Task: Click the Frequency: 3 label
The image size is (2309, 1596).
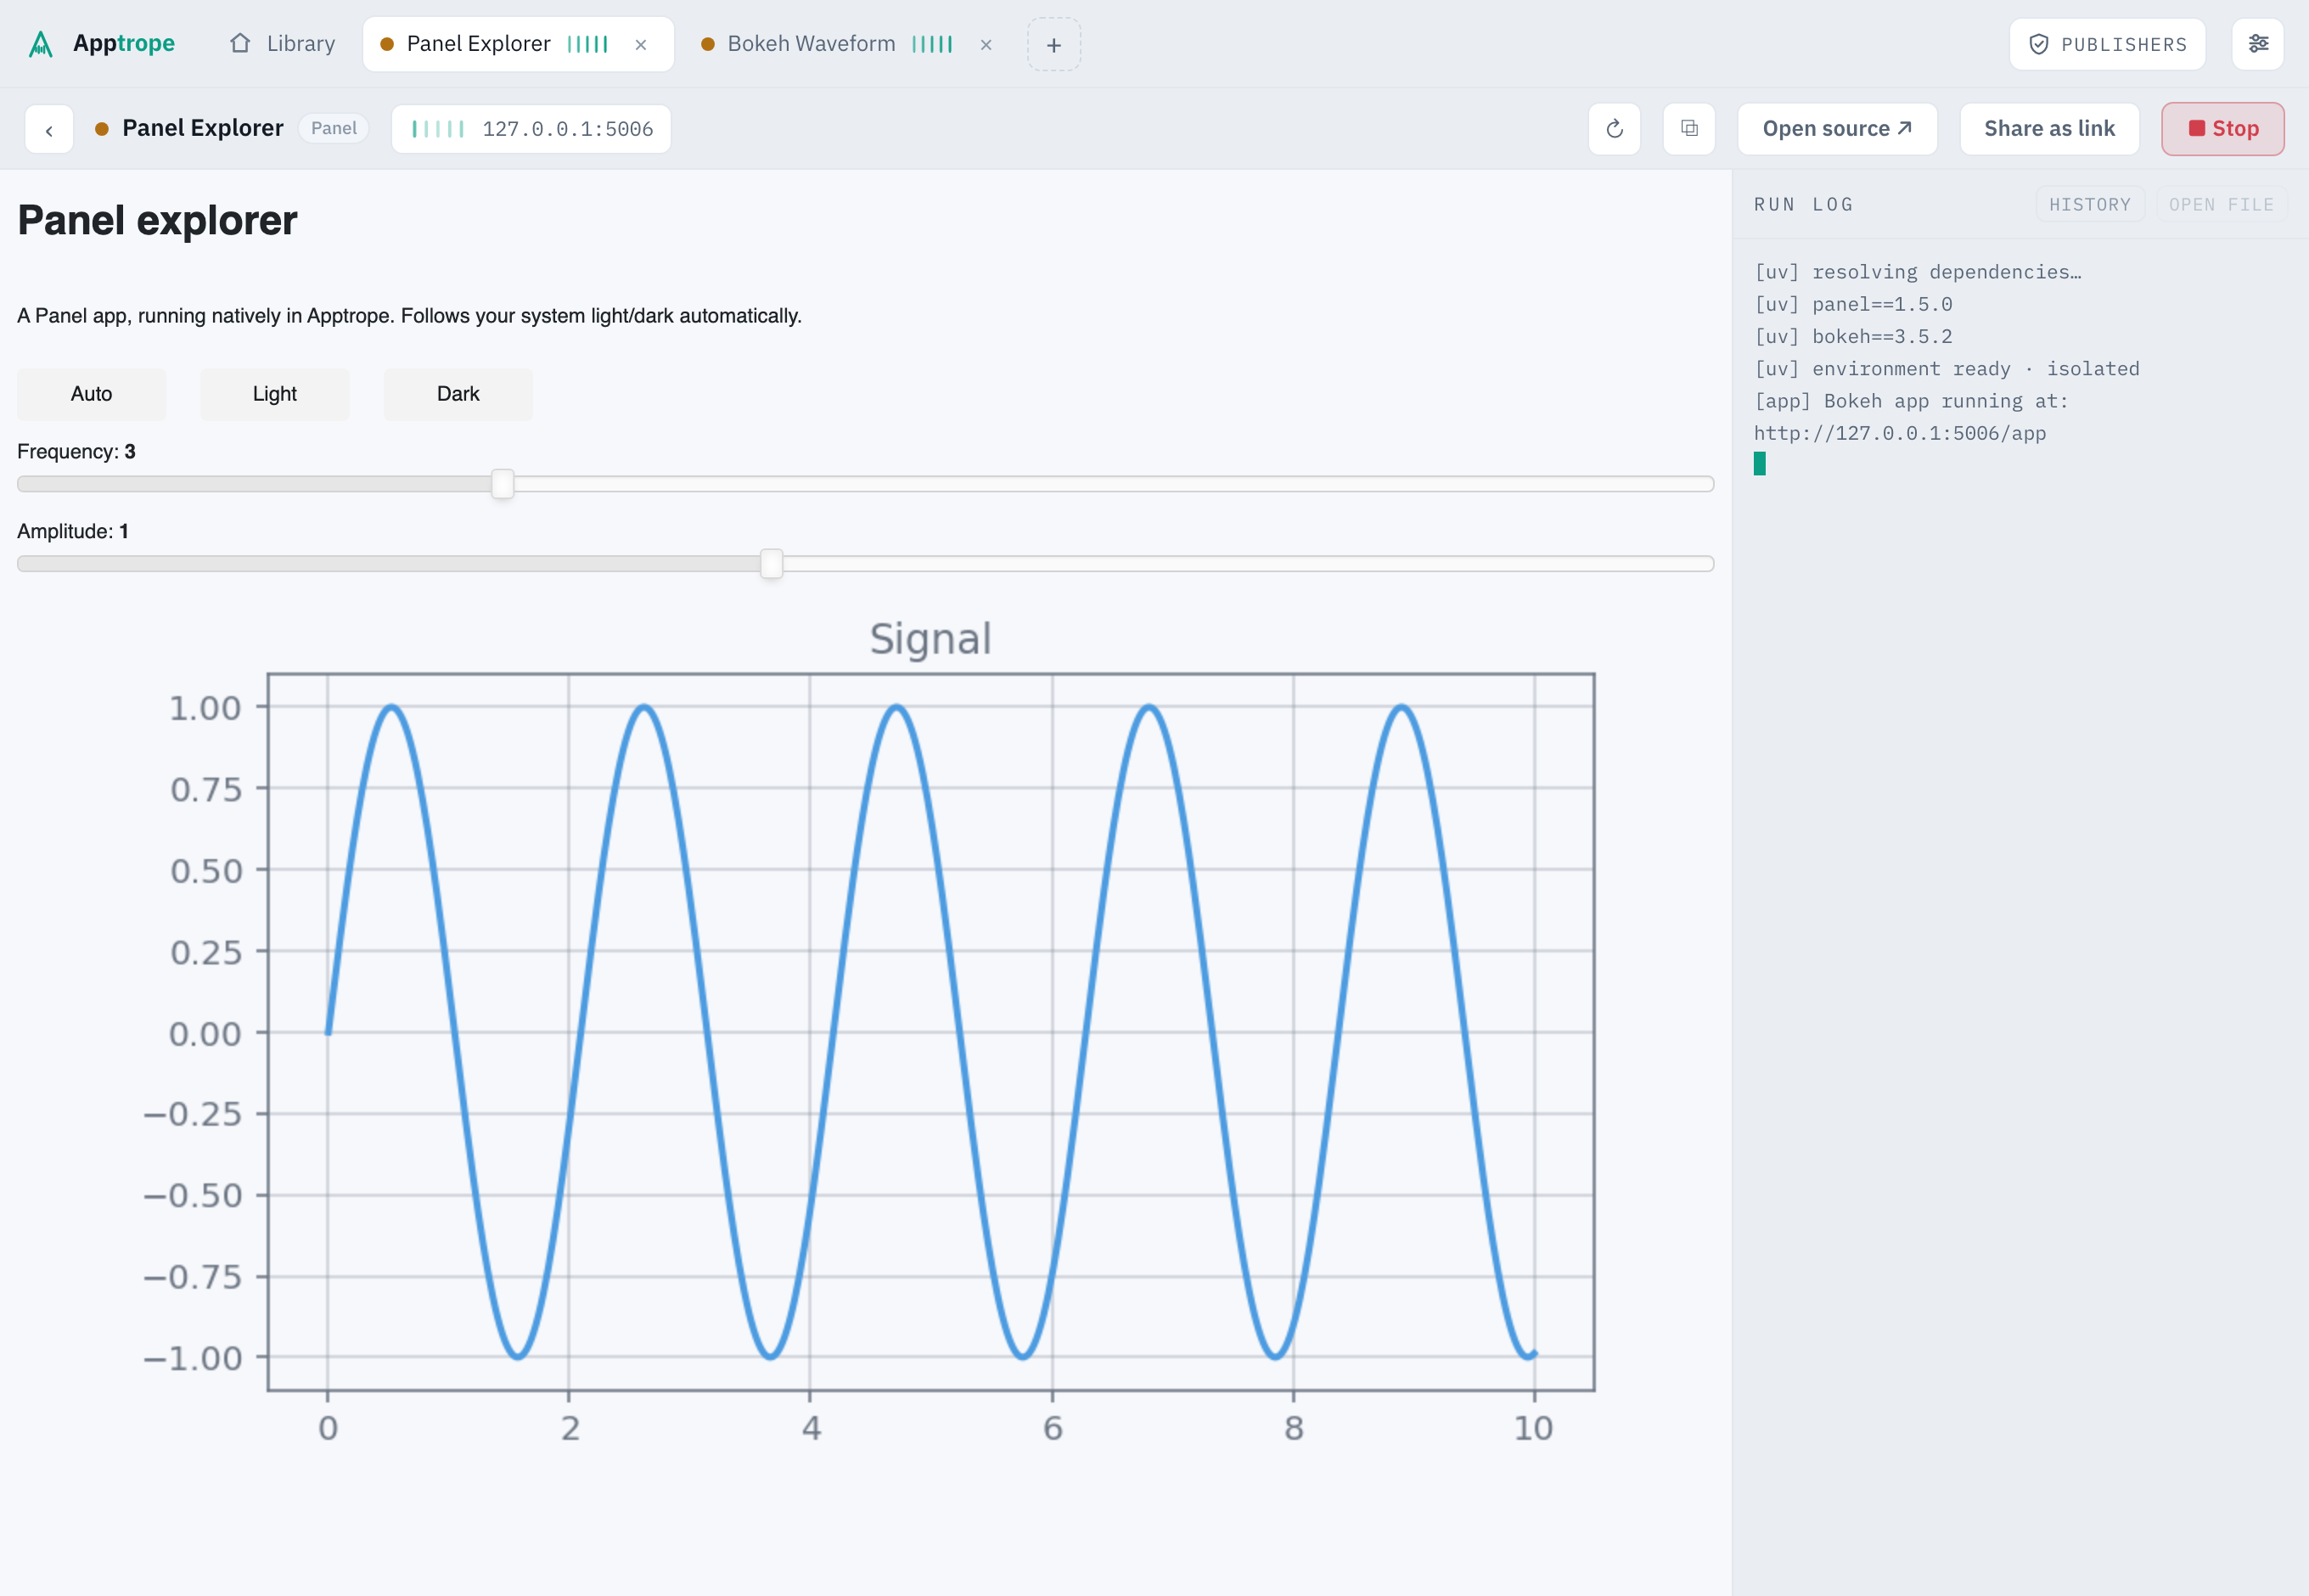Action: [x=76, y=451]
